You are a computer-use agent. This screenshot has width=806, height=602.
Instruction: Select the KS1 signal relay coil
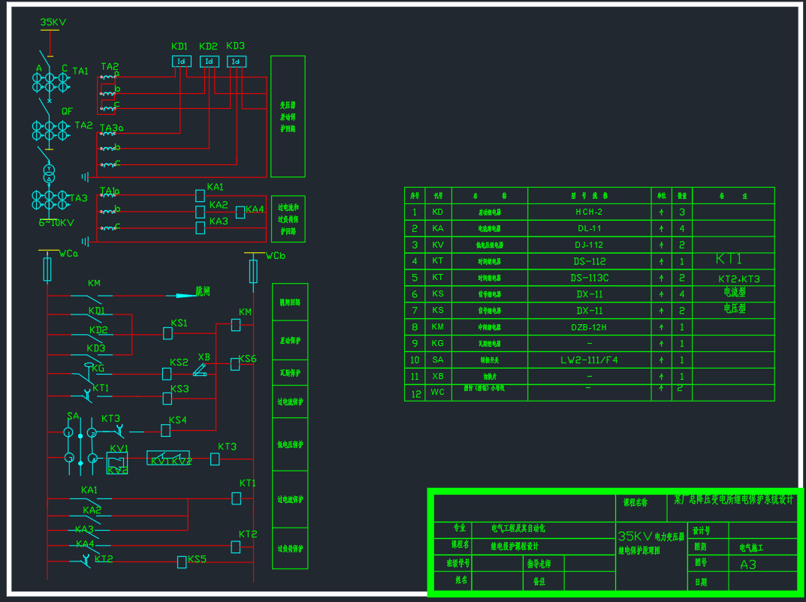[x=168, y=333]
